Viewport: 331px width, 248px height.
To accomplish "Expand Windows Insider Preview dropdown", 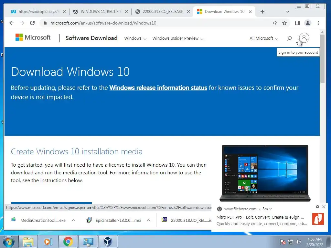I will click(178, 38).
